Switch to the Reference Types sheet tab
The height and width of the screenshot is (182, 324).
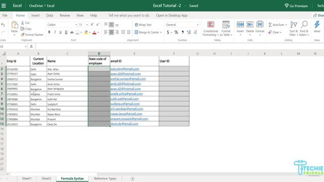105,178
